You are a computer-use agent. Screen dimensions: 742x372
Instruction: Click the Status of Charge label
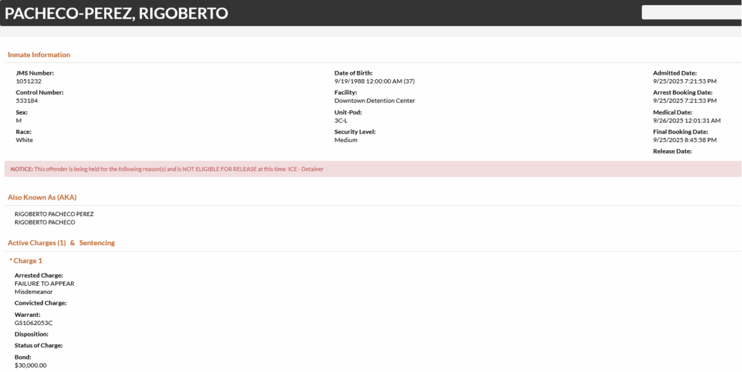[39, 345]
